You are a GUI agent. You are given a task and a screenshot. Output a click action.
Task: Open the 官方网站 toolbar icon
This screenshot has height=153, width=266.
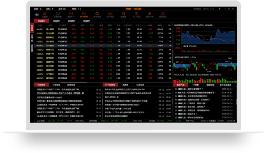pos(97,15)
